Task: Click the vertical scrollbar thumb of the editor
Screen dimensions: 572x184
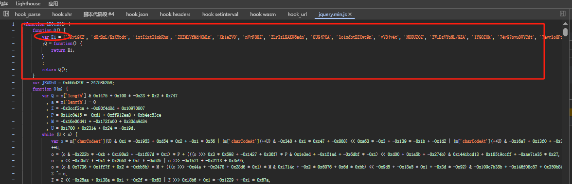Action: 565,32
